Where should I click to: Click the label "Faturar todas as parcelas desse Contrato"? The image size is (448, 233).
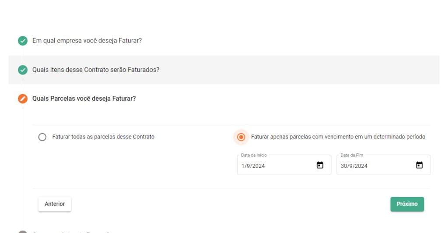point(103,137)
